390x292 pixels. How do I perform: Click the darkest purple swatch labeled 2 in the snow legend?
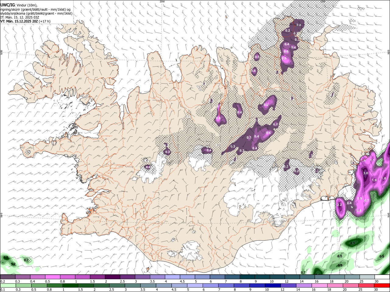(x=112, y=277)
